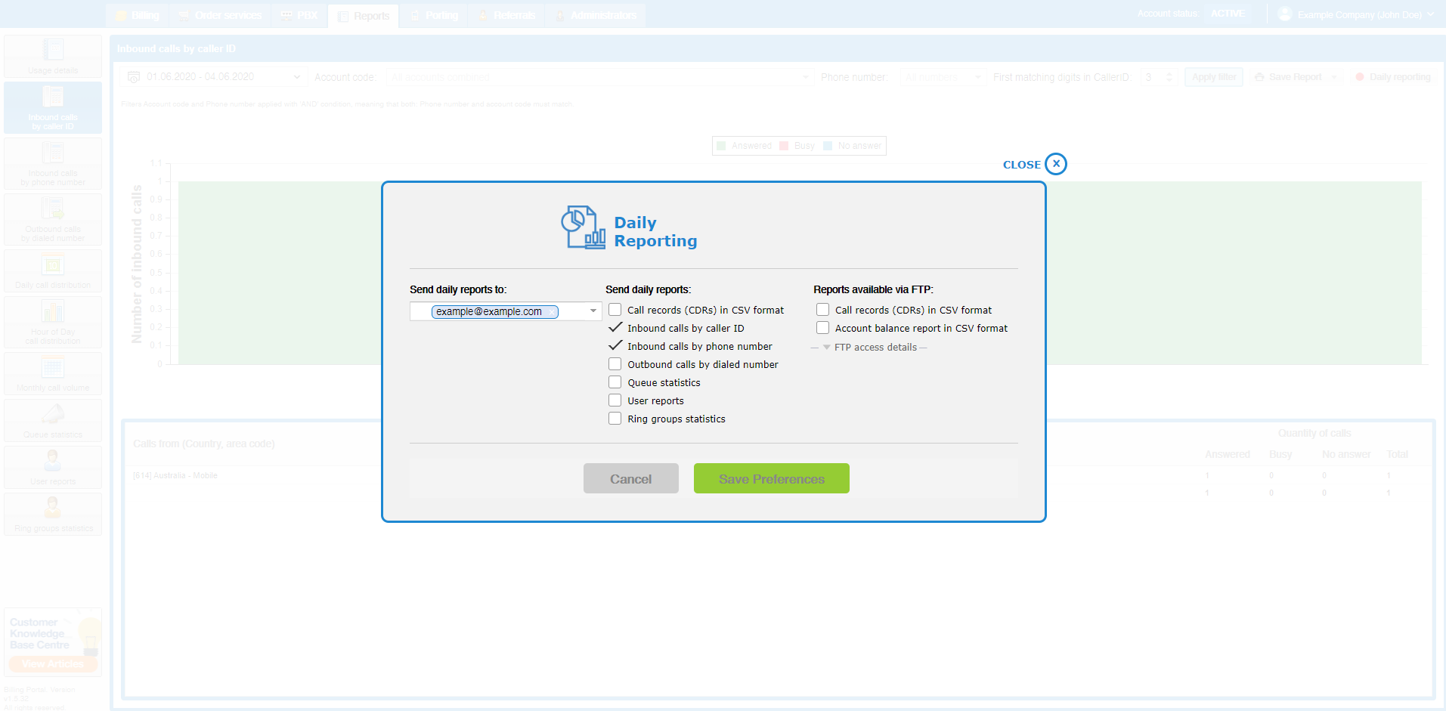Open the Account code dropdown

[x=599, y=77]
